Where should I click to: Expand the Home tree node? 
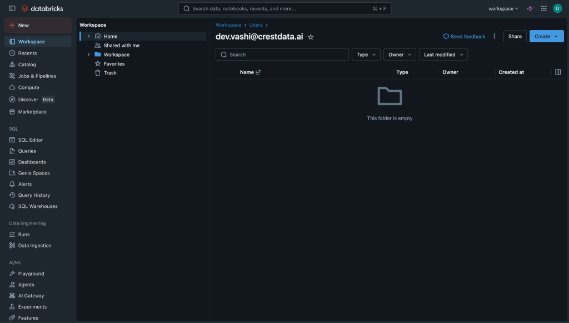tap(88, 36)
